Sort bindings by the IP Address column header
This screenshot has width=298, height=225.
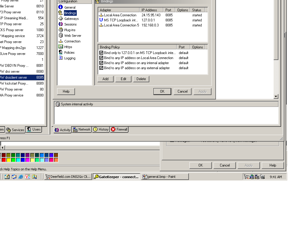point(151,10)
